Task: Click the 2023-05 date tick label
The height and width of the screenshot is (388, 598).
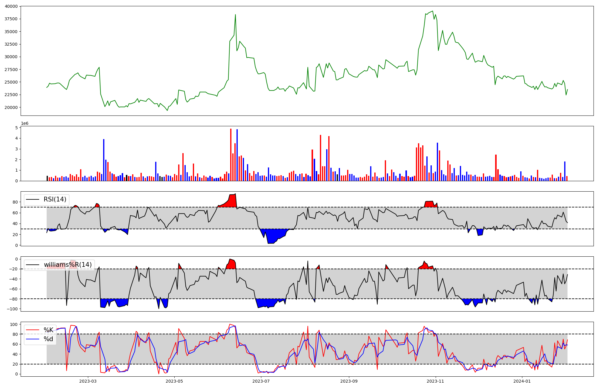Action: click(174, 381)
